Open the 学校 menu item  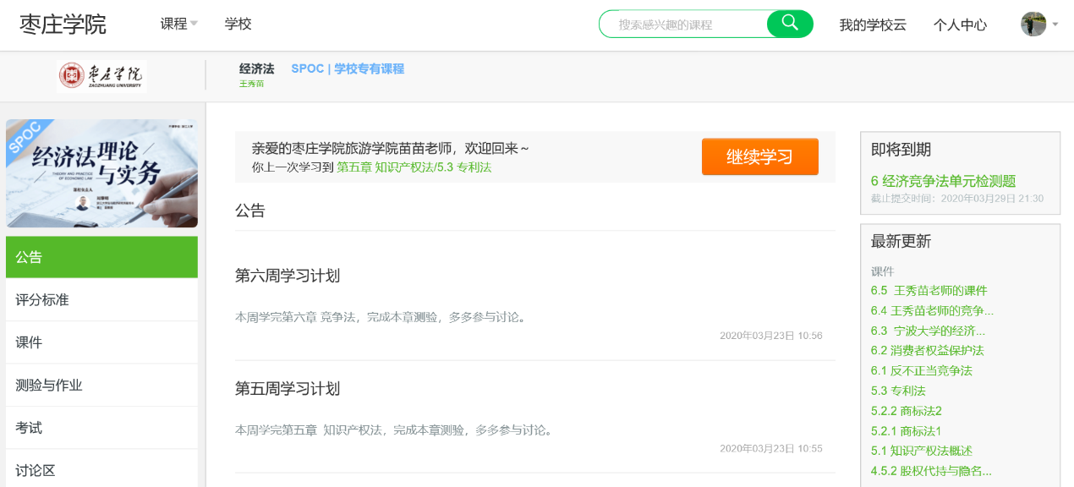[238, 25]
